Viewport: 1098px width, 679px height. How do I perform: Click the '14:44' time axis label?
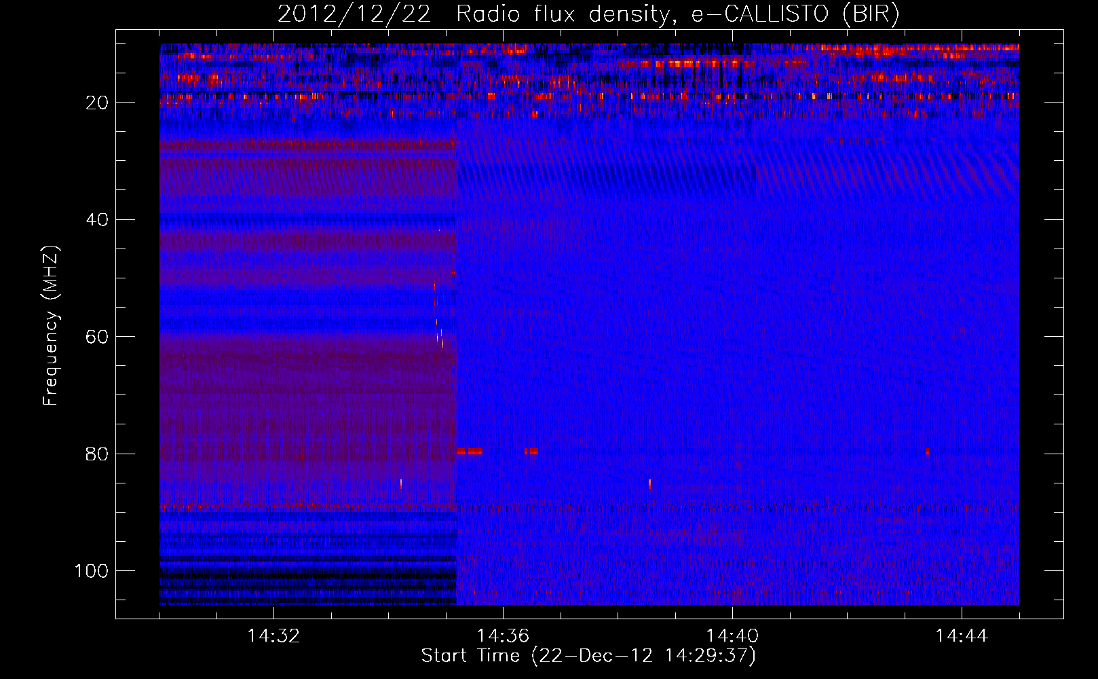click(962, 636)
